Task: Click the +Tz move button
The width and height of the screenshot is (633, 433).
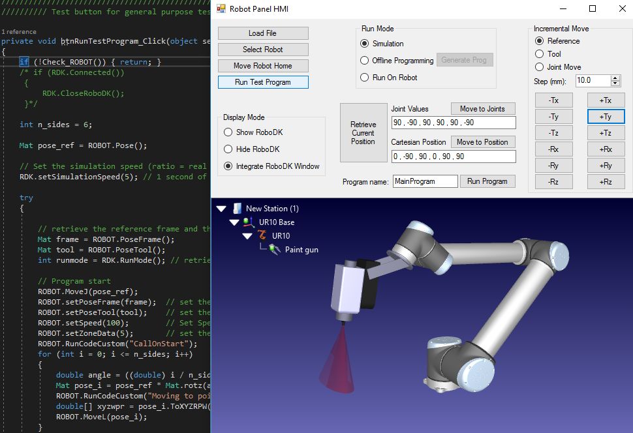Action: tap(606, 133)
